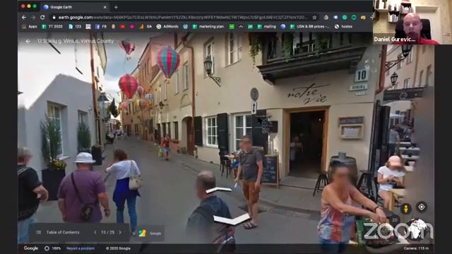The image size is (452, 254).
Task: Open the hostex bookmark
Action: pyautogui.click(x=343, y=27)
